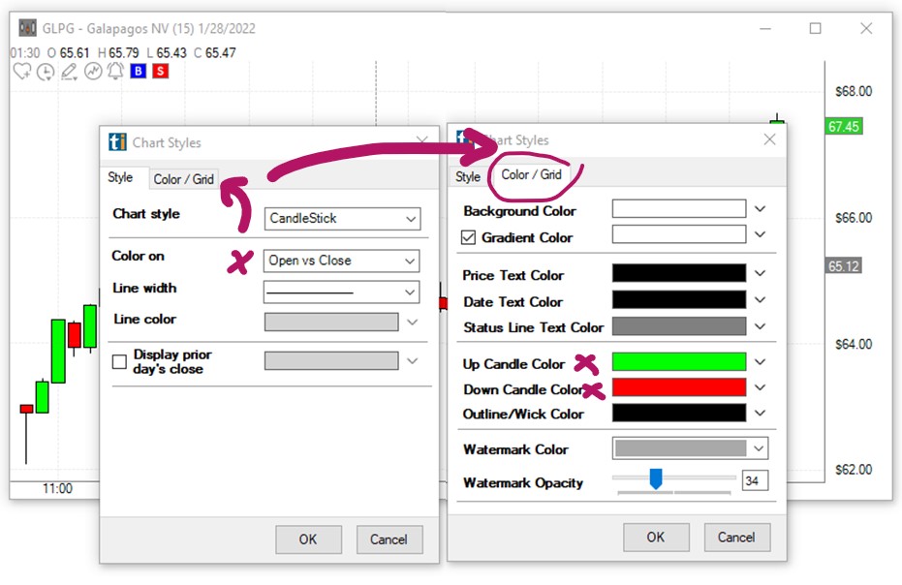Click the red S sell icon
Image resolution: width=902 pixels, height=585 pixels.
(160, 72)
